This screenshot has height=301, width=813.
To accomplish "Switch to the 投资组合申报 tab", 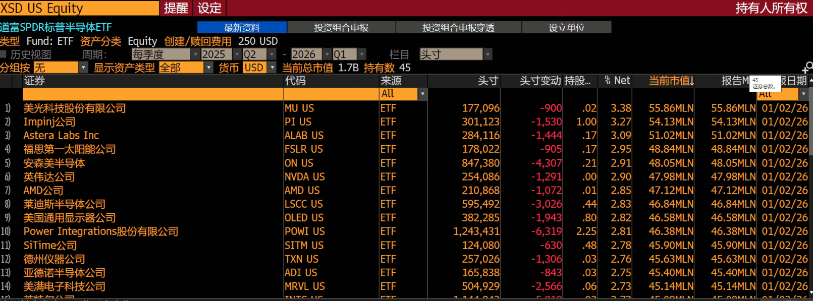I will pyautogui.click(x=341, y=27).
